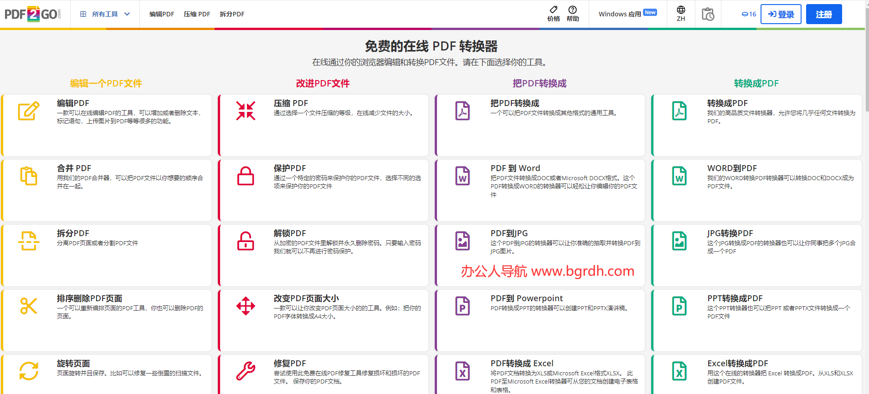Select the PDF到 Powerpoint card title

pos(527,298)
